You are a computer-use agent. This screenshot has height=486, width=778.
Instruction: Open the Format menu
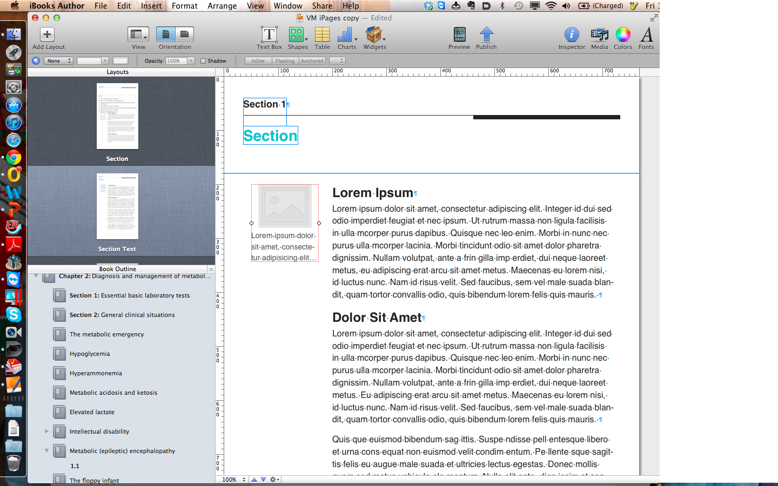pos(185,6)
